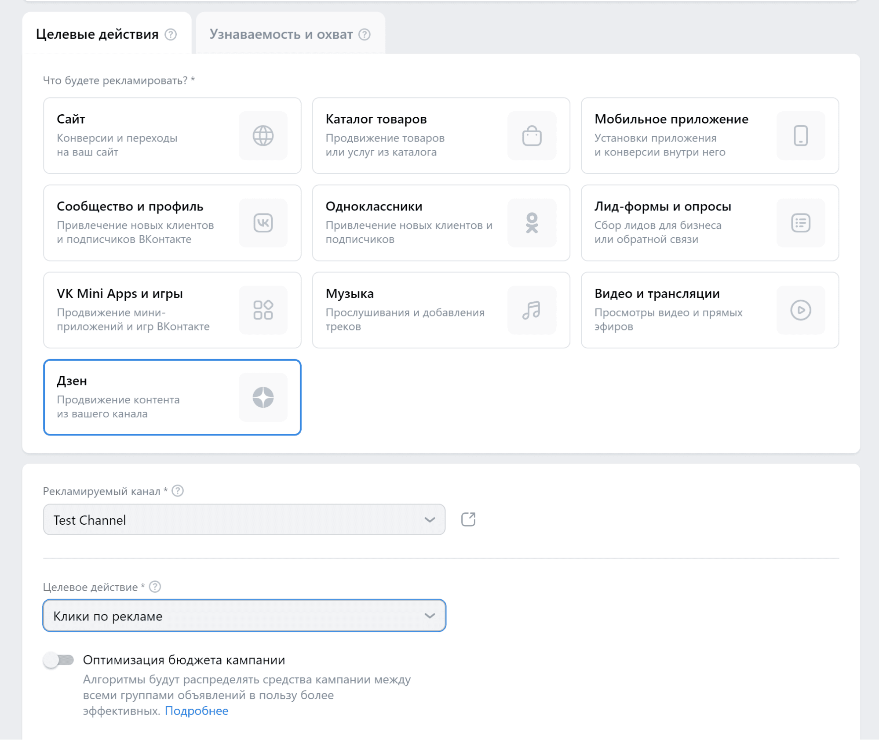Pick Одноклассники card title
This screenshot has width=879, height=740.
(x=374, y=207)
